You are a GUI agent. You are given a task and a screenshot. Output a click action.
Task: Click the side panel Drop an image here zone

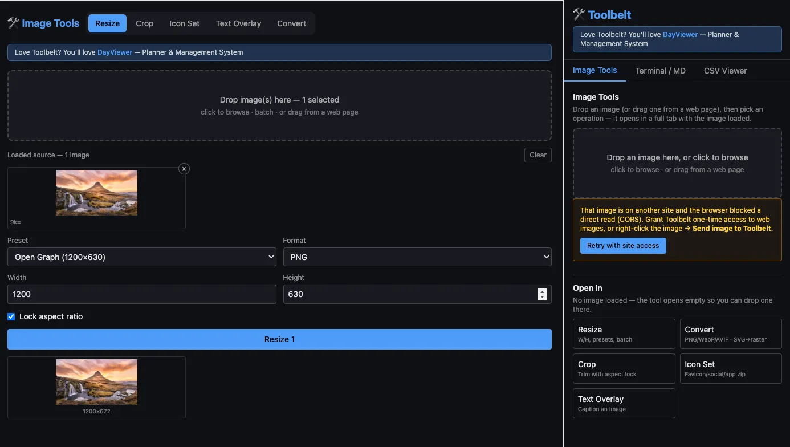[x=677, y=163]
